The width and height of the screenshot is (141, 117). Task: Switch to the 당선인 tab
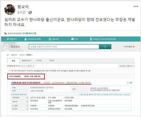[52, 61]
